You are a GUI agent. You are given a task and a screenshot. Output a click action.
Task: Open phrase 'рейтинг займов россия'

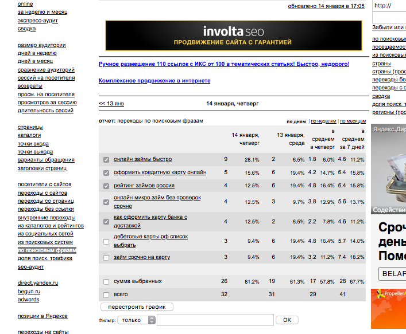click(x=144, y=186)
